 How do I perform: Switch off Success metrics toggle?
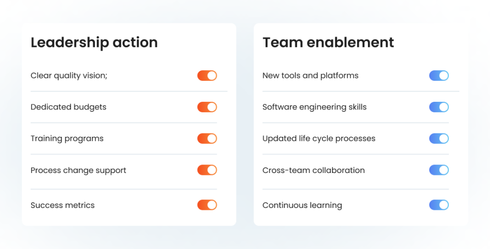pos(207,205)
